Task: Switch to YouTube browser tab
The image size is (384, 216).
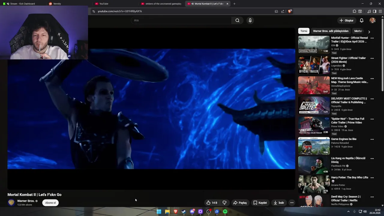Action: pos(104,4)
